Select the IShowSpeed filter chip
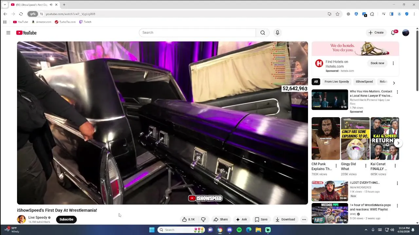Image resolution: width=419 pixels, height=235 pixels. [x=364, y=82]
